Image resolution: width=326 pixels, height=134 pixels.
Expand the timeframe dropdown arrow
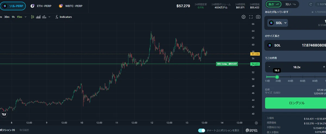[x=26, y=17]
